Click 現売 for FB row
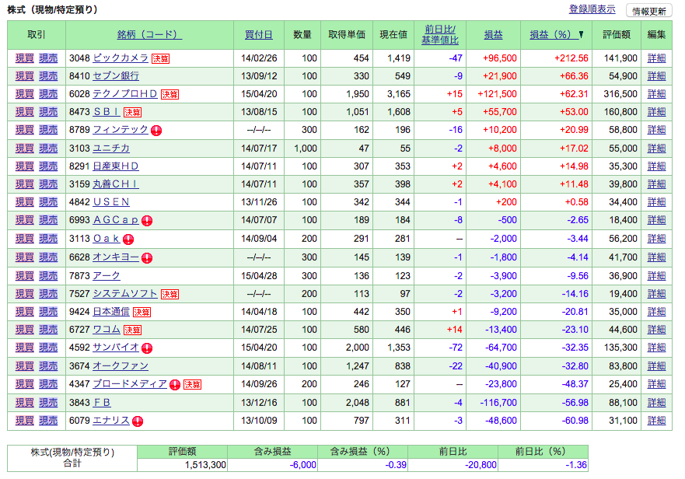The width and height of the screenshot is (685, 479). coord(48,403)
